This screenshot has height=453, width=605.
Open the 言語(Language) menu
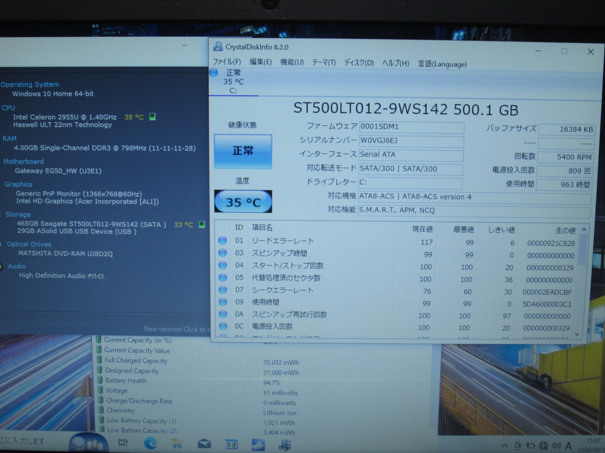pyautogui.click(x=442, y=64)
